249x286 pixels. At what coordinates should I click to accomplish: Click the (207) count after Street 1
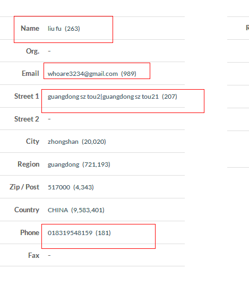[169, 97]
